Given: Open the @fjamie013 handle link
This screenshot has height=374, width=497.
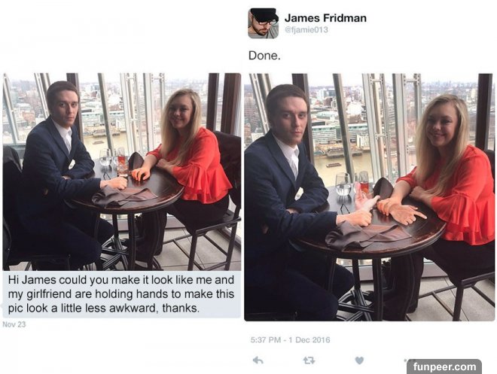Looking at the screenshot, I should click(x=306, y=30).
